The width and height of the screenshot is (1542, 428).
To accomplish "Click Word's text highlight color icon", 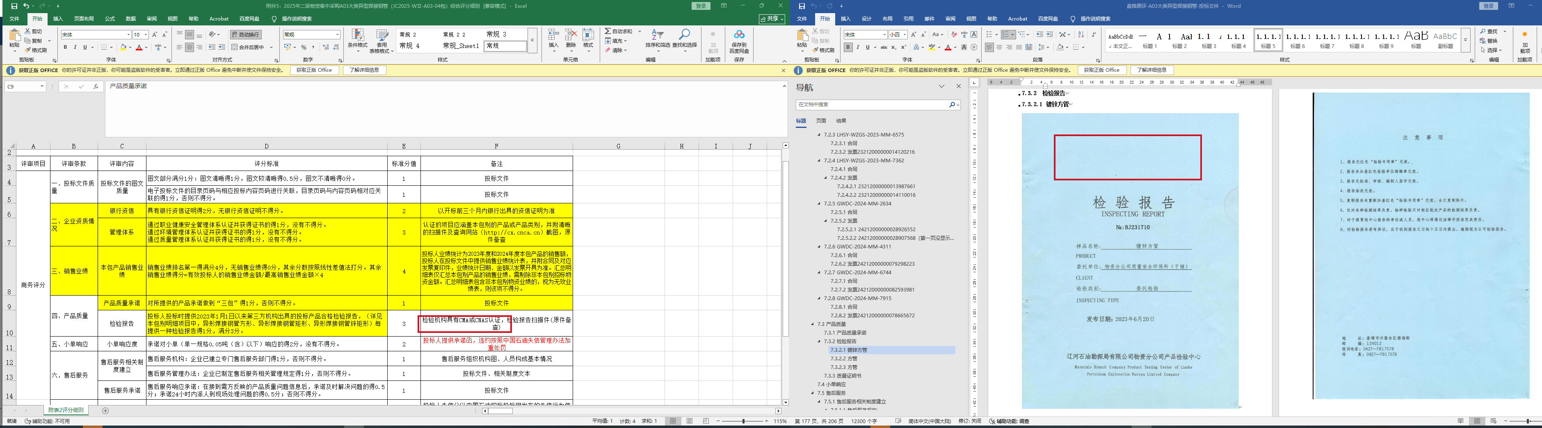I will (x=932, y=47).
